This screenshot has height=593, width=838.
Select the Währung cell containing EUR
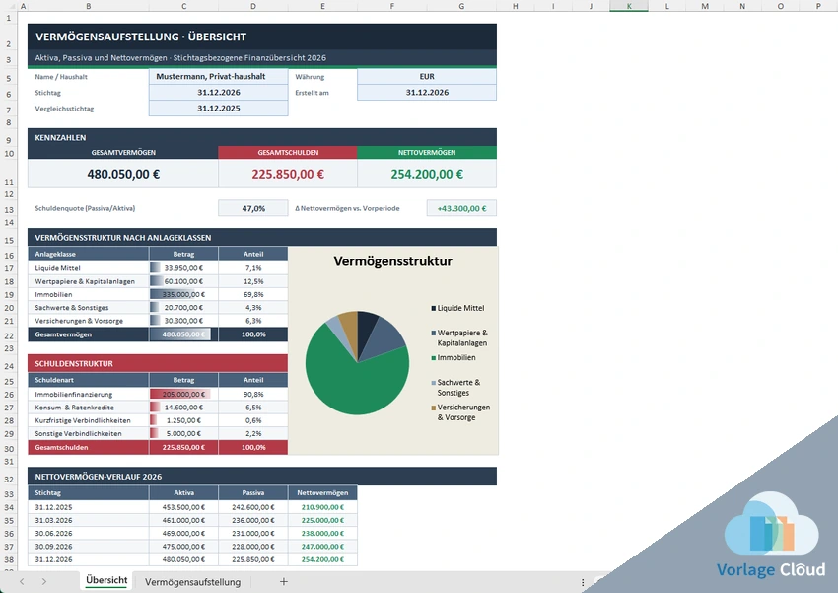point(427,76)
